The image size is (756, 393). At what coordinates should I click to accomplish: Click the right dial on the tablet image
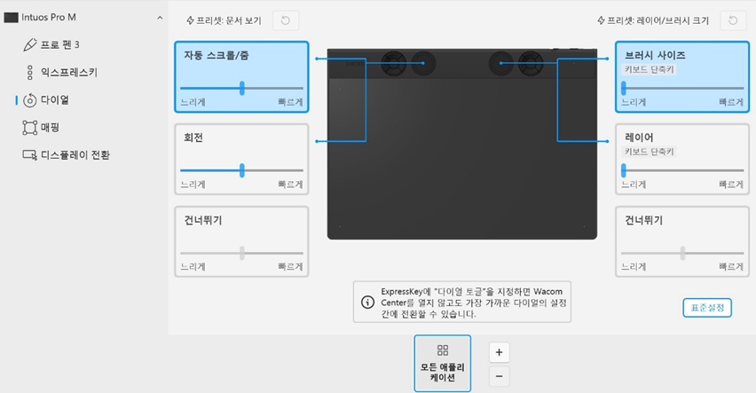coord(501,63)
